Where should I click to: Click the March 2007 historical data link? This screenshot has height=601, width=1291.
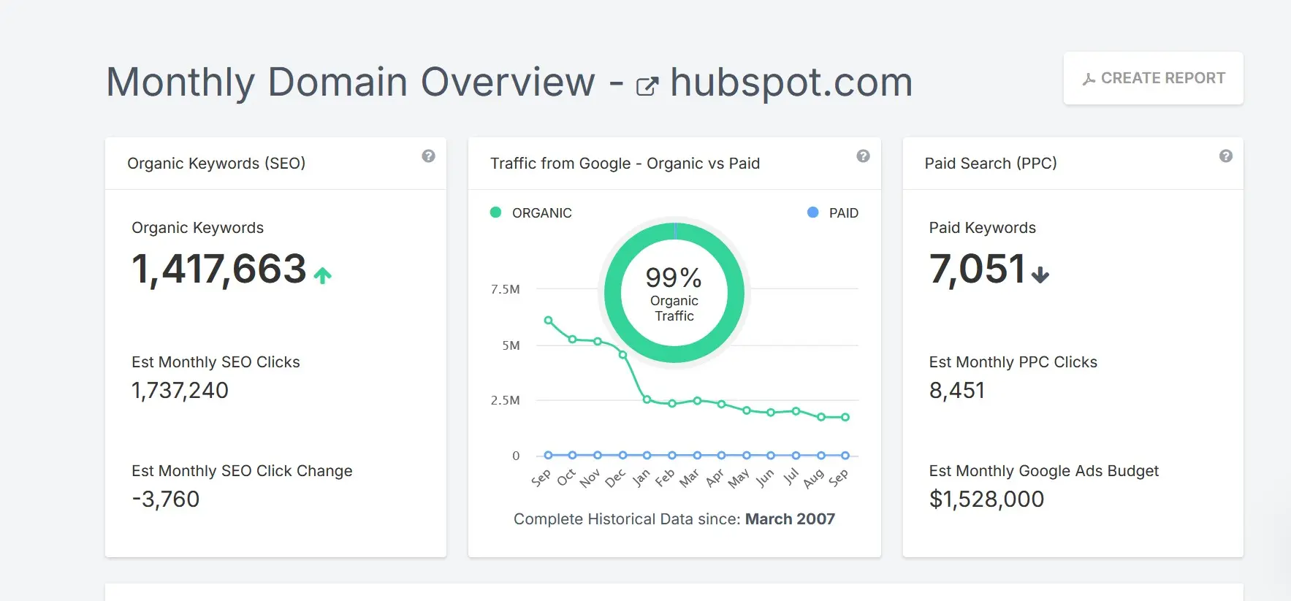point(789,518)
